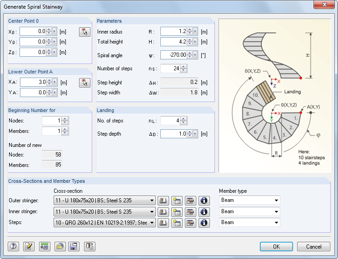This screenshot has width=338, height=259.
Task: Expand Step depth field context arrow
Action: point(195,134)
